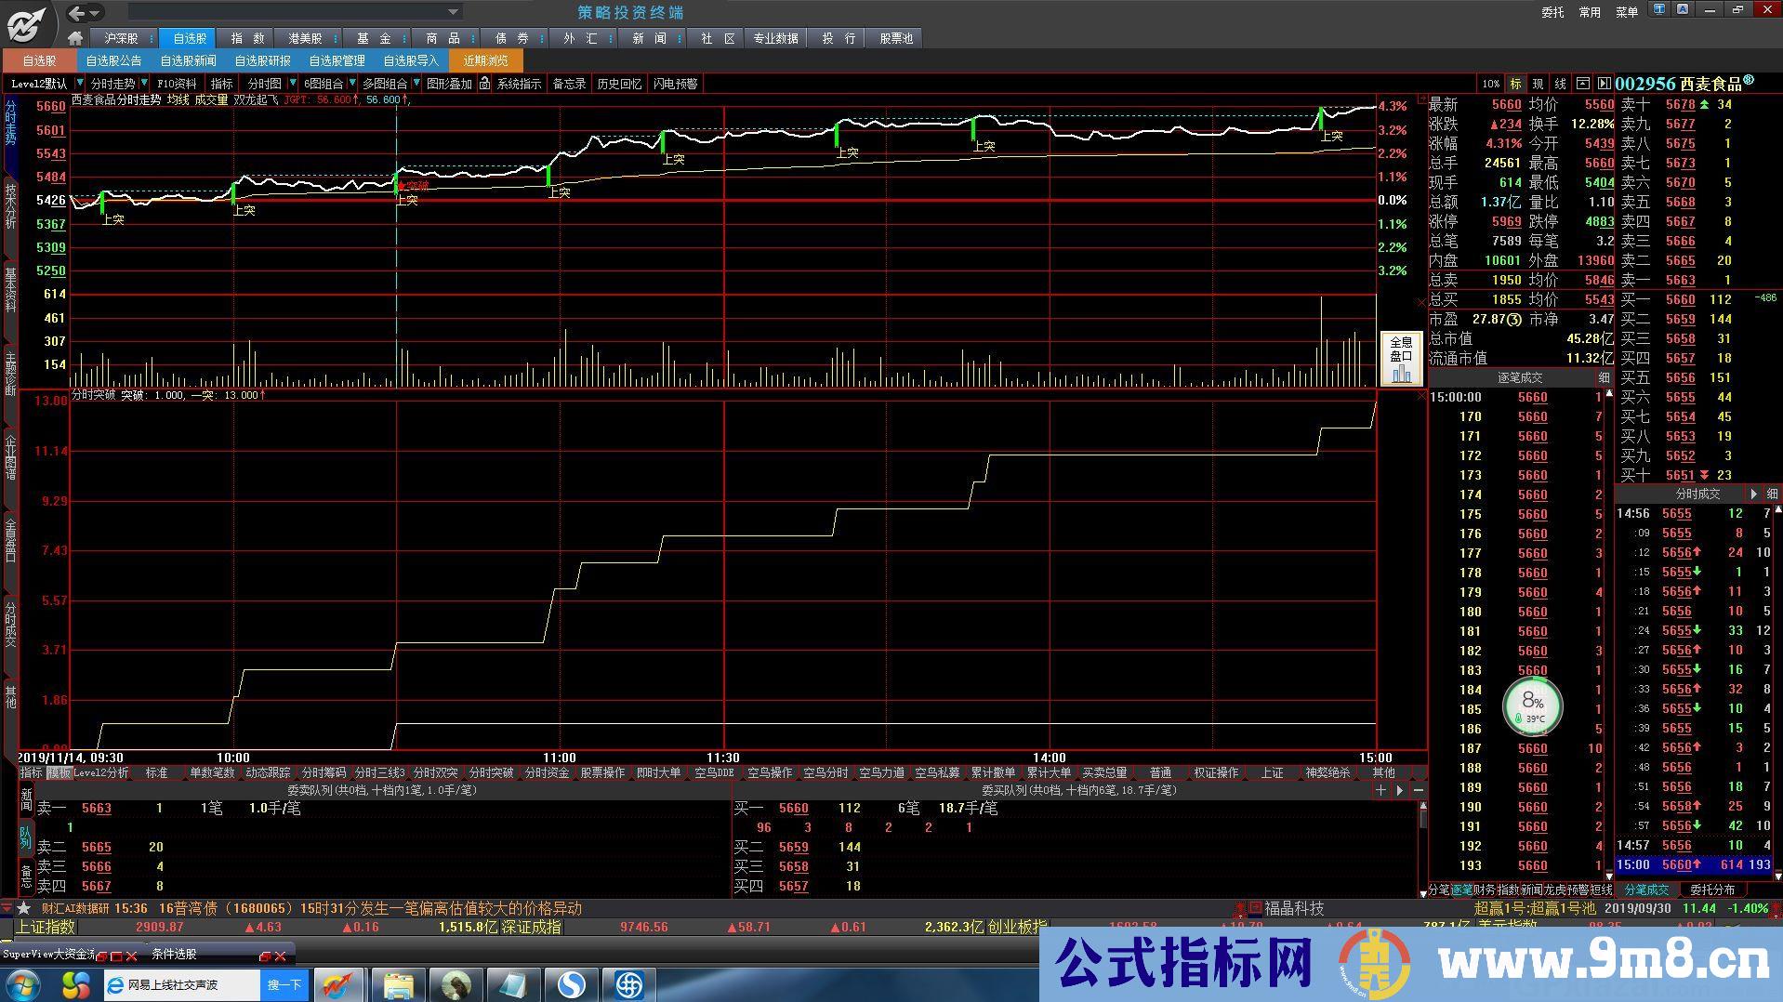This screenshot has width=1783, height=1002.
Task: Click the star icon in news ticker
Action: point(24,908)
